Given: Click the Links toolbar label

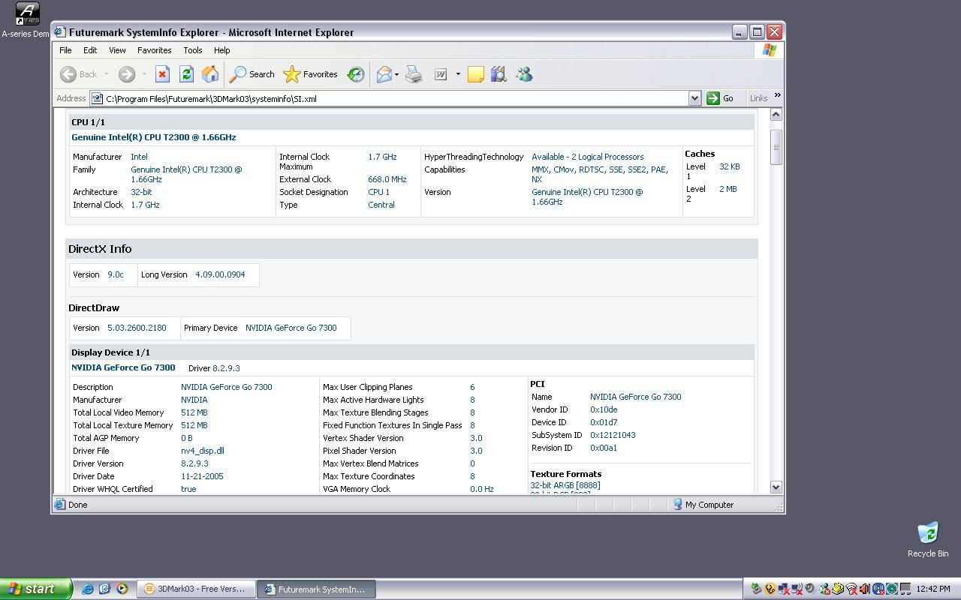Looking at the screenshot, I should (x=758, y=98).
